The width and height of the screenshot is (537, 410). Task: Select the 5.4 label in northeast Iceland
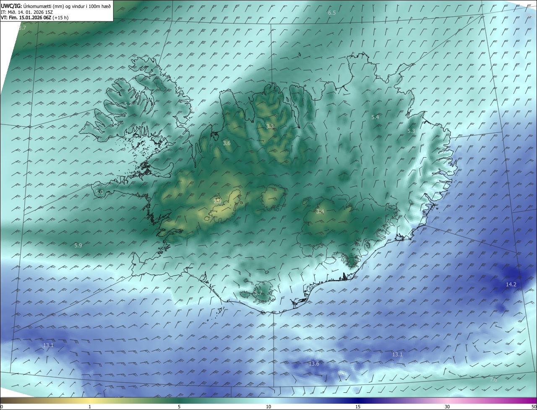(375, 117)
